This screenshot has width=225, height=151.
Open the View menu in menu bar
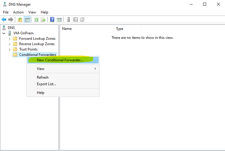32,12
